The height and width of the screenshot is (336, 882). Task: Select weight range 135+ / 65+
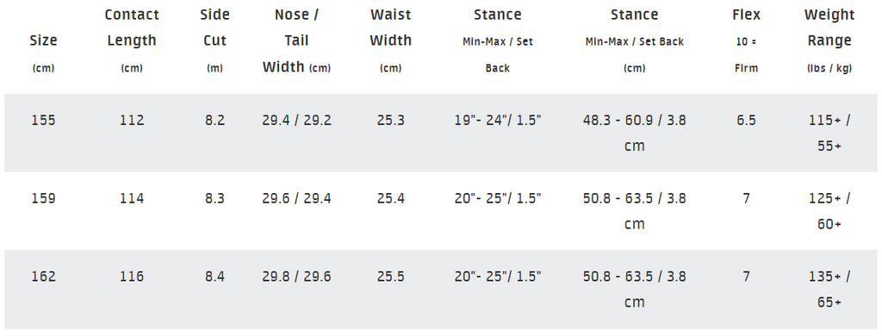click(829, 289)
